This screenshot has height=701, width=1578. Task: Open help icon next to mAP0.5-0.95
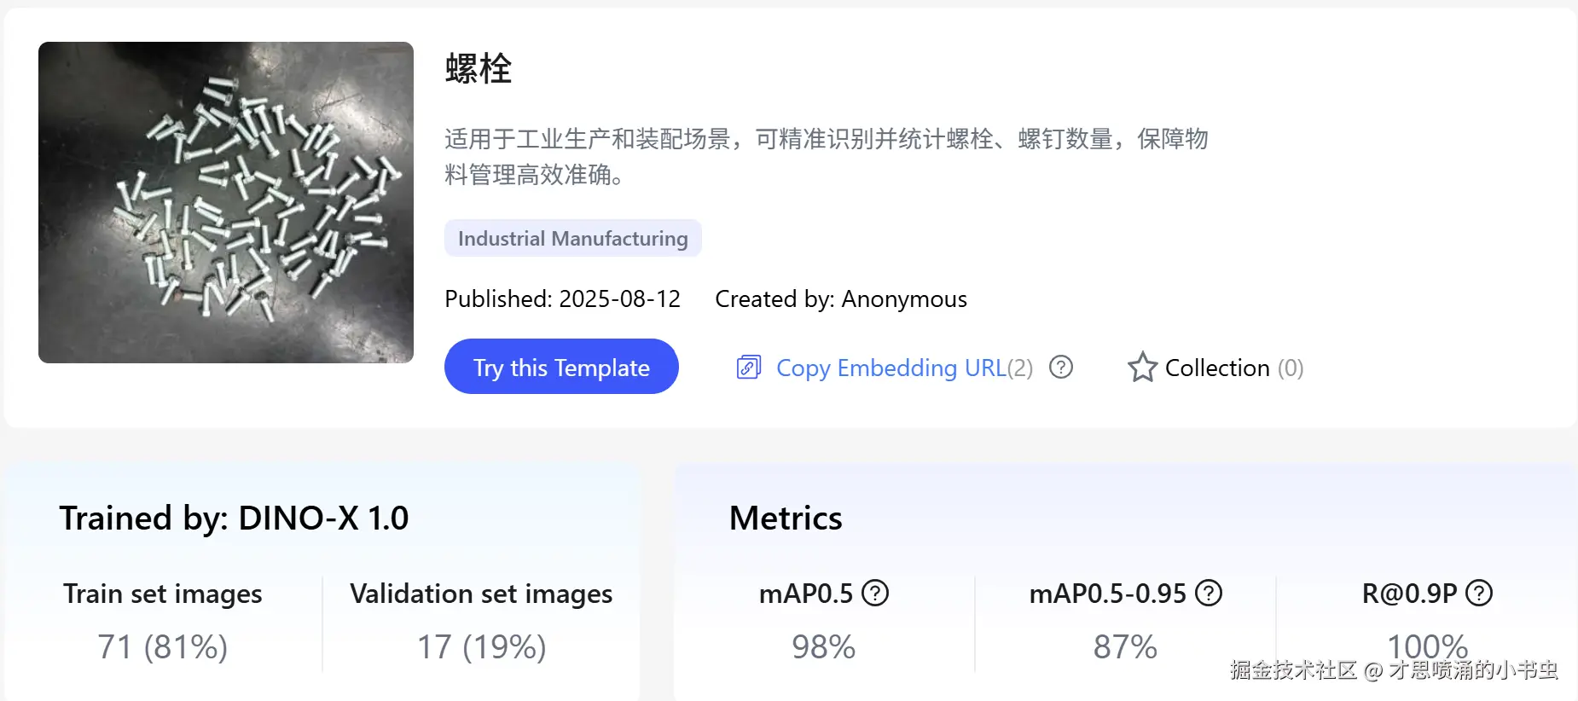pyautogui.click(x=1209, y=593)
